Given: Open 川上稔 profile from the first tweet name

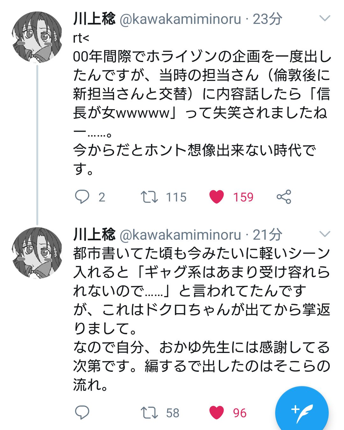Looking at the screenshot, I should [x=94, y=19].
